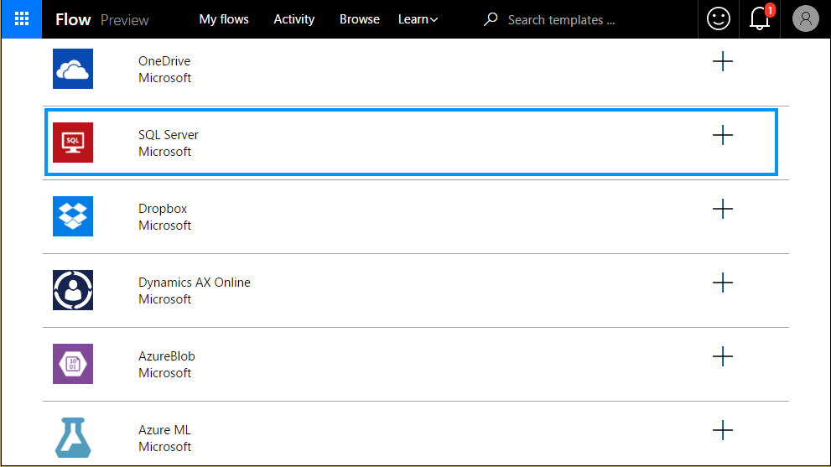Go to My flows
Viewport: 831px width, 467px height.
pyautogui.click(x=224, y=19)
